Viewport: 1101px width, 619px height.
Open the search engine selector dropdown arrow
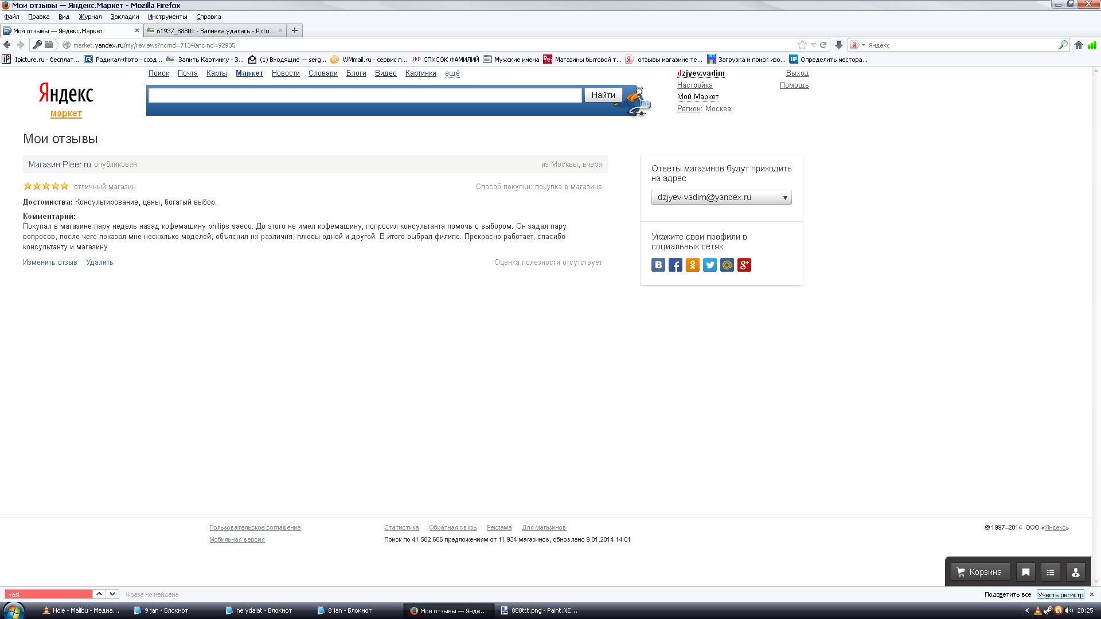(863, 45)
